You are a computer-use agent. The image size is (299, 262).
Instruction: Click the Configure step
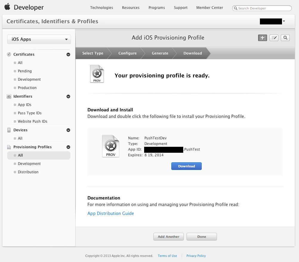coord(127,53)
